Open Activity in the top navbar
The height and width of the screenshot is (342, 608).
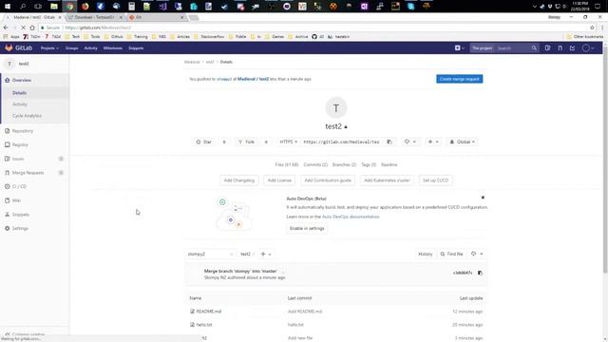91,48
